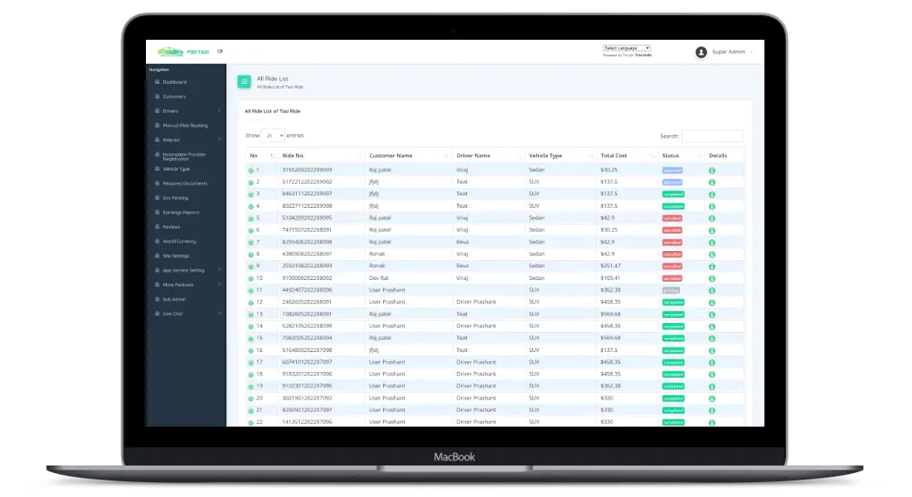Screen dimensions: 912x497
Task: Expand row 8 with green plus icon
Action: tap(250, 254)
